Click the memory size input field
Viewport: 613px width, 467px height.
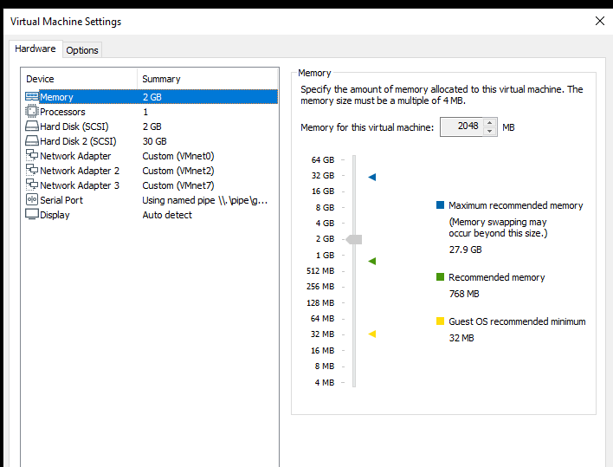pos(461,127)
